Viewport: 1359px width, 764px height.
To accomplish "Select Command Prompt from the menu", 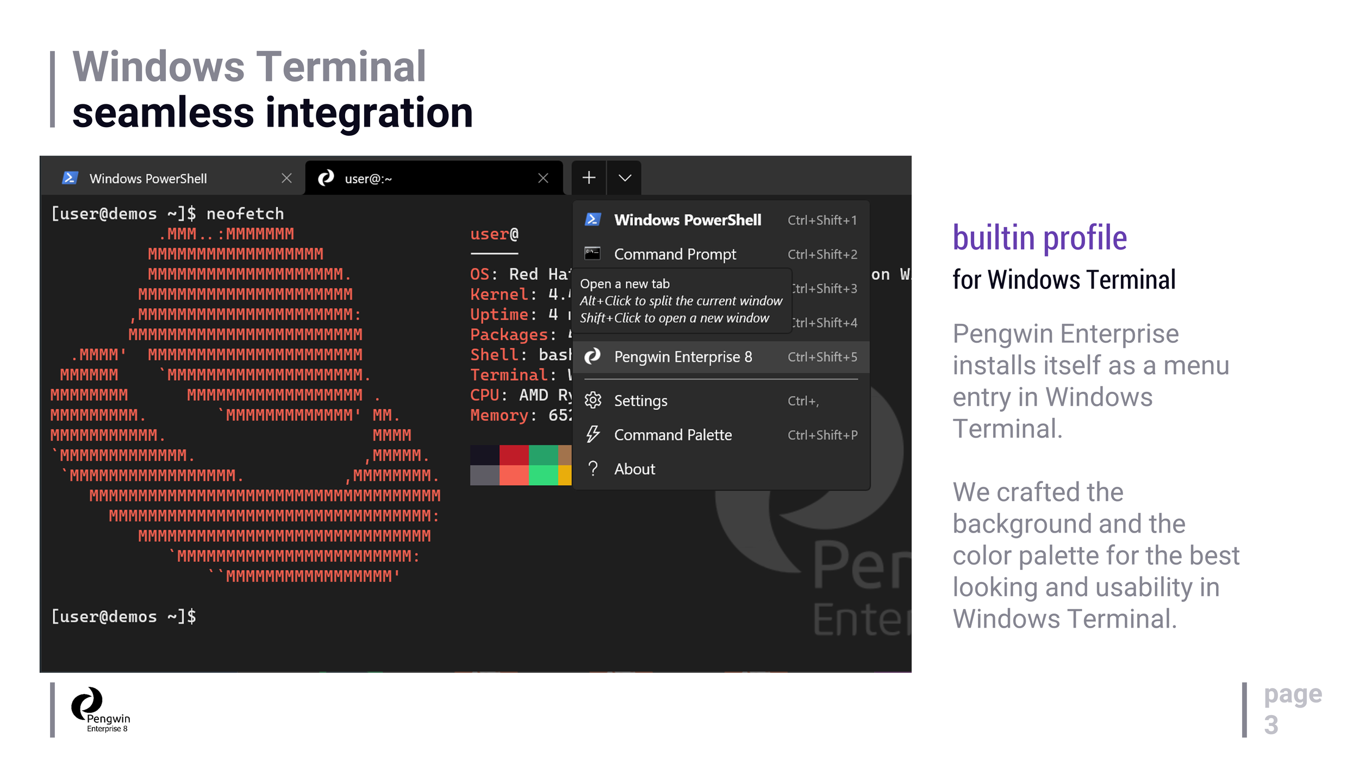I will [x=675, y=254].
